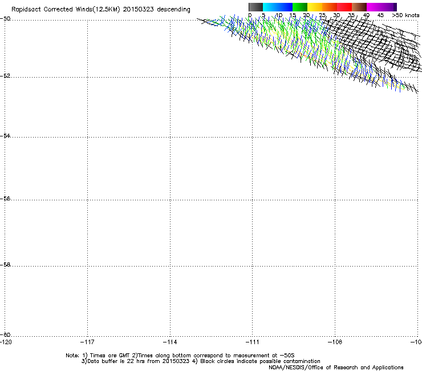The height and width of the screenshot is (371, 422).
Task: Click the date '20150323' in the title
Action: [x=138, y=10]
